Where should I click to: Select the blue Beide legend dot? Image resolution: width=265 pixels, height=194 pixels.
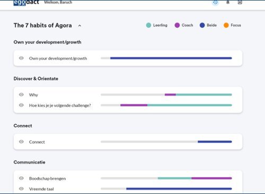tap(202, 25)
